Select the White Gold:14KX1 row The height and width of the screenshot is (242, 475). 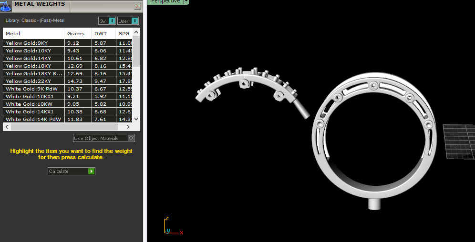point(68,111)
